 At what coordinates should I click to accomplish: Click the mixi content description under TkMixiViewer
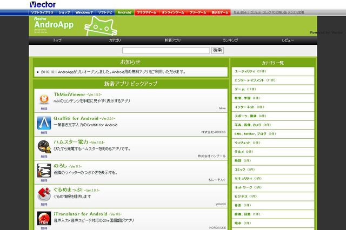[92, 101]
